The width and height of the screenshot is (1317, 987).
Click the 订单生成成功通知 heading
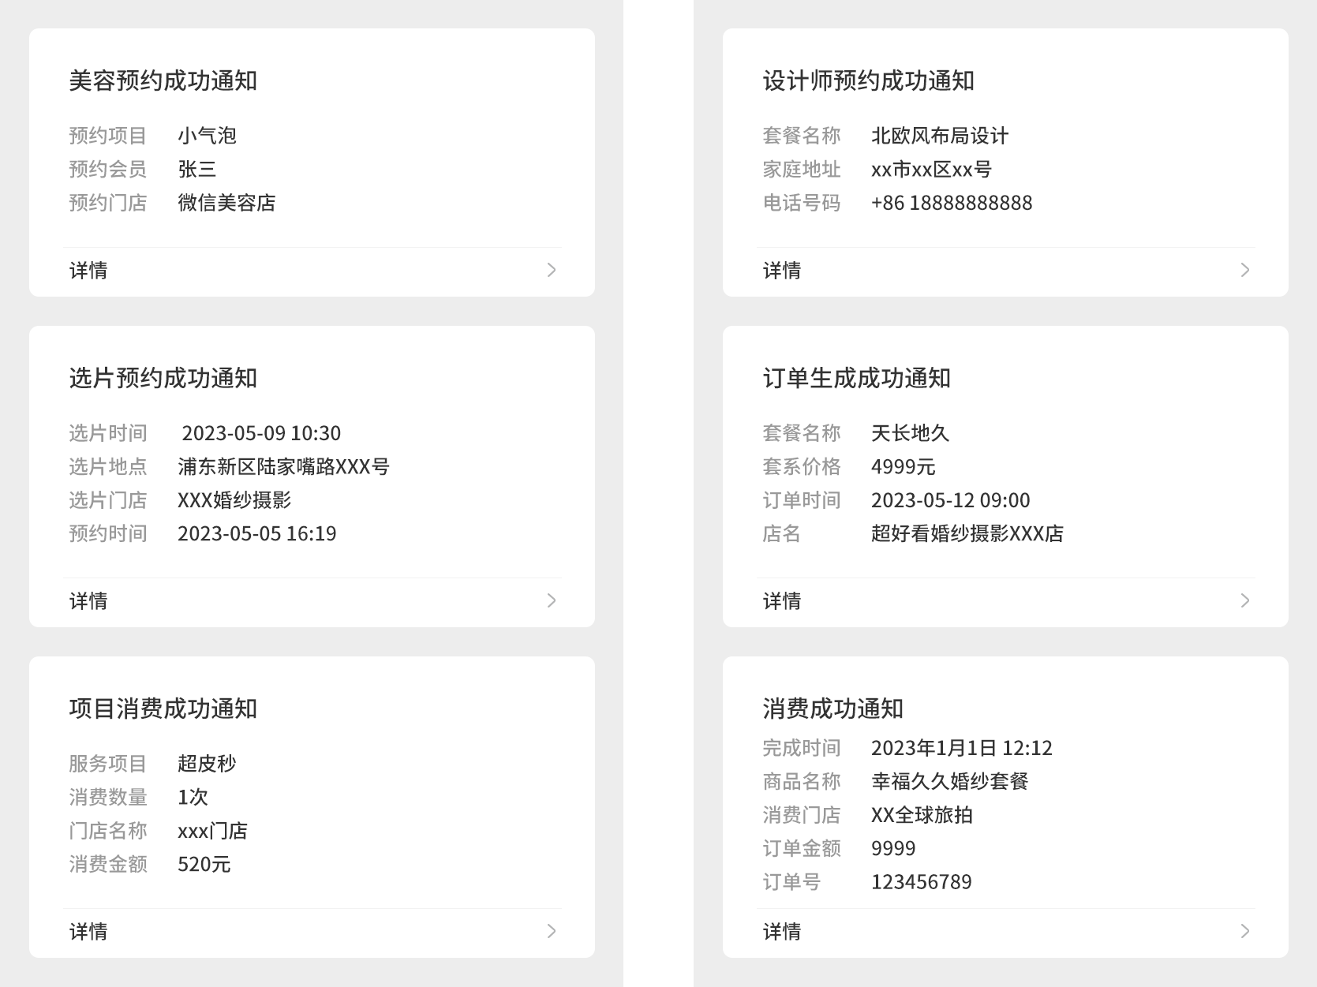[856, 378]
